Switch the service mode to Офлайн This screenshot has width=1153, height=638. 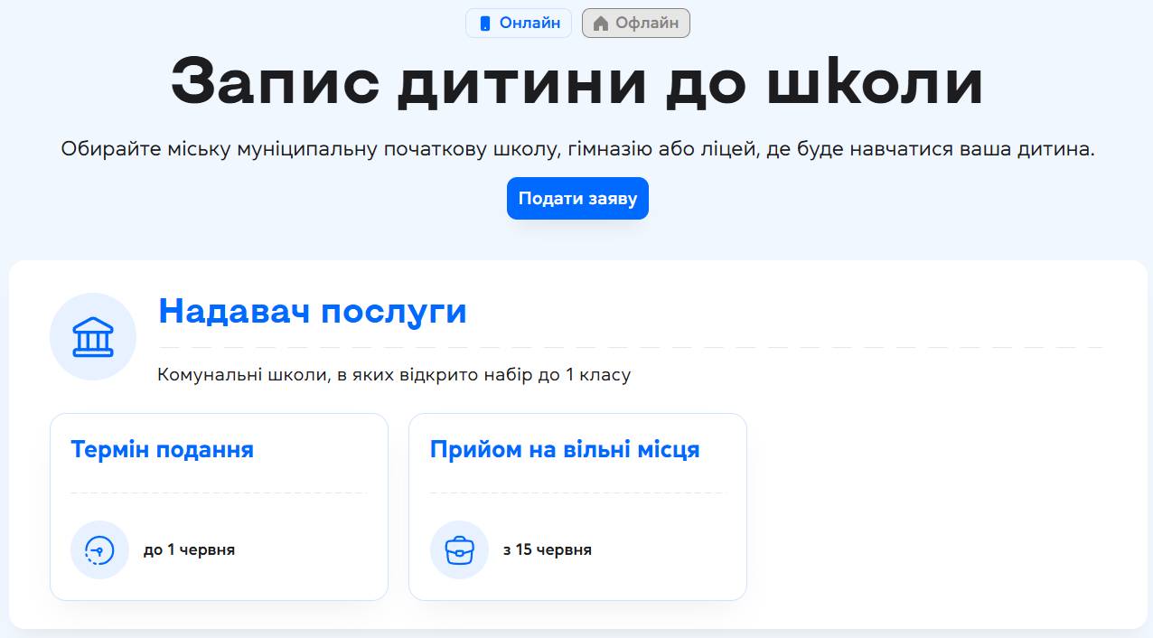pos(635,23)
